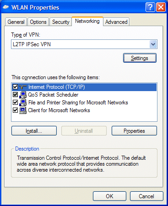This screenshot has height=206, width=168.
Task: Click the L2TP IPSec VPN combo box field
Action: pos(84,44)
